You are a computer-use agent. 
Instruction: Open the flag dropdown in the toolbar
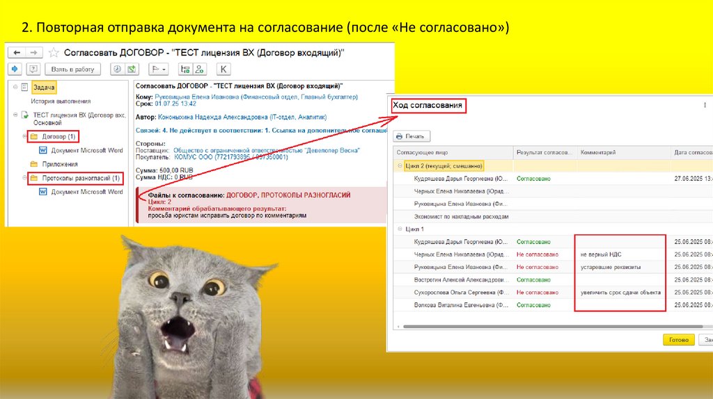point(159,69)
